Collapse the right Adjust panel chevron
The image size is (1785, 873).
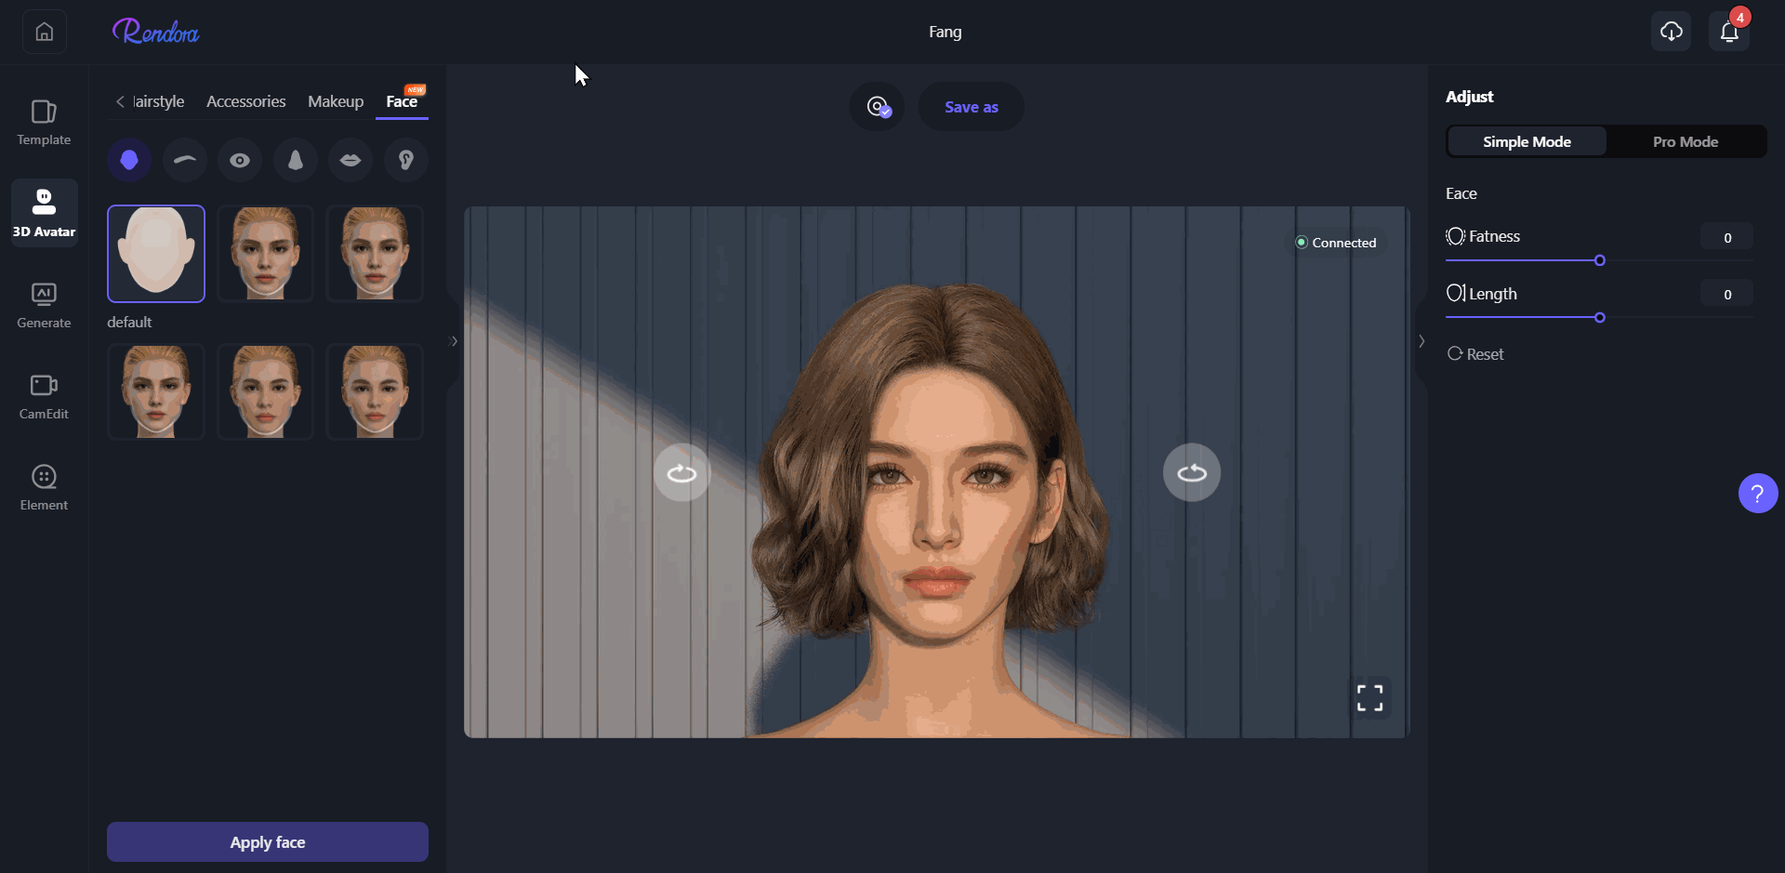coord(1421,341)
